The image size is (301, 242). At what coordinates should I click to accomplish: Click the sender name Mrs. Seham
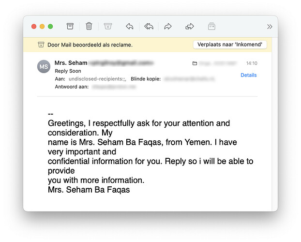(x=71, y=63)
